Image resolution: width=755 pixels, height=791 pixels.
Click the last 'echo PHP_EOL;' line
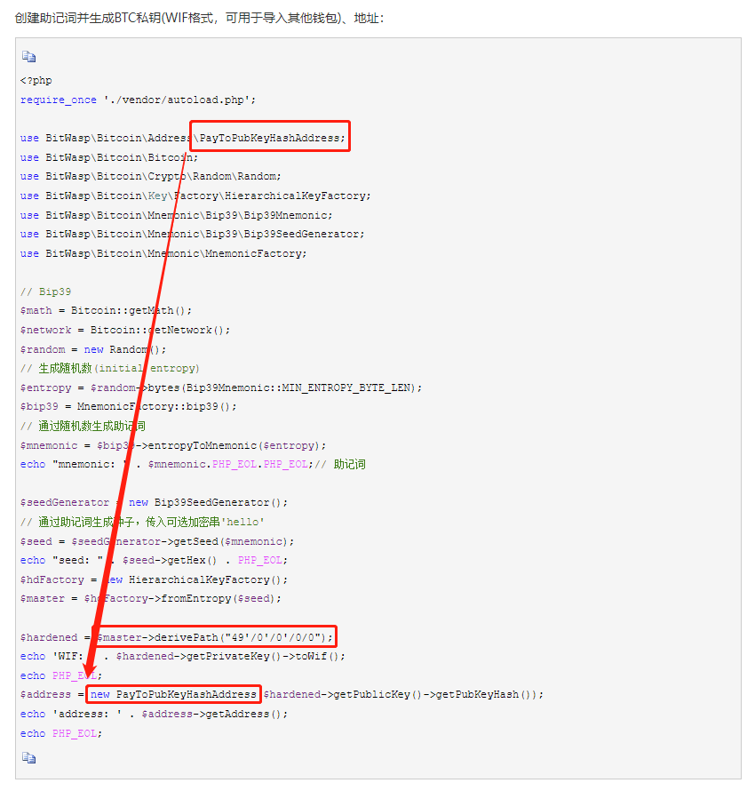61,733
